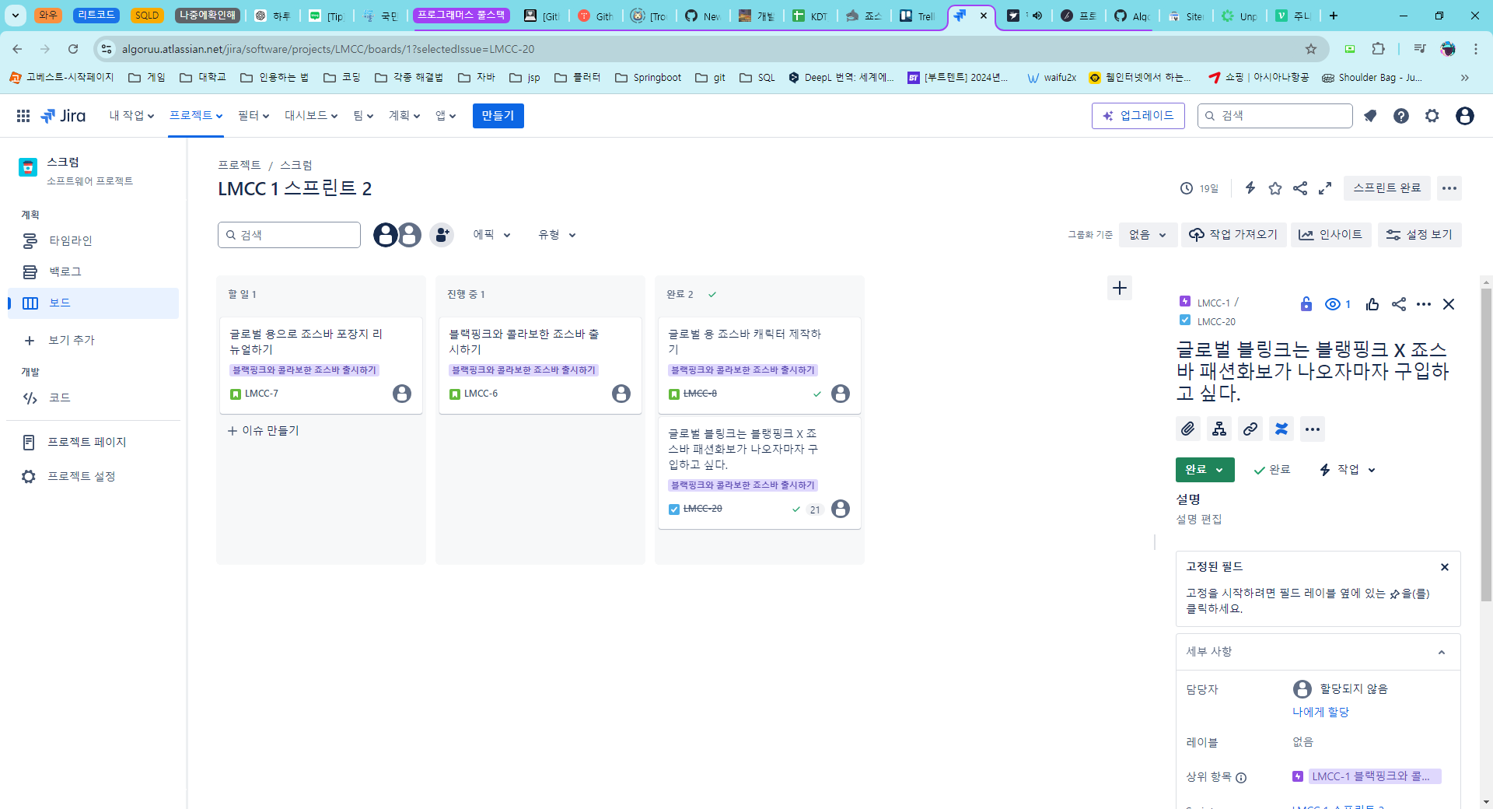Click the 업그레이드 button

point(1138,116)
